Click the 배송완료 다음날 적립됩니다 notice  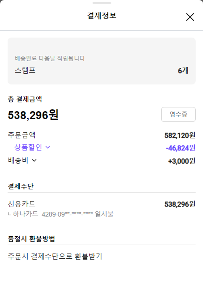click(x=50, y=58)
